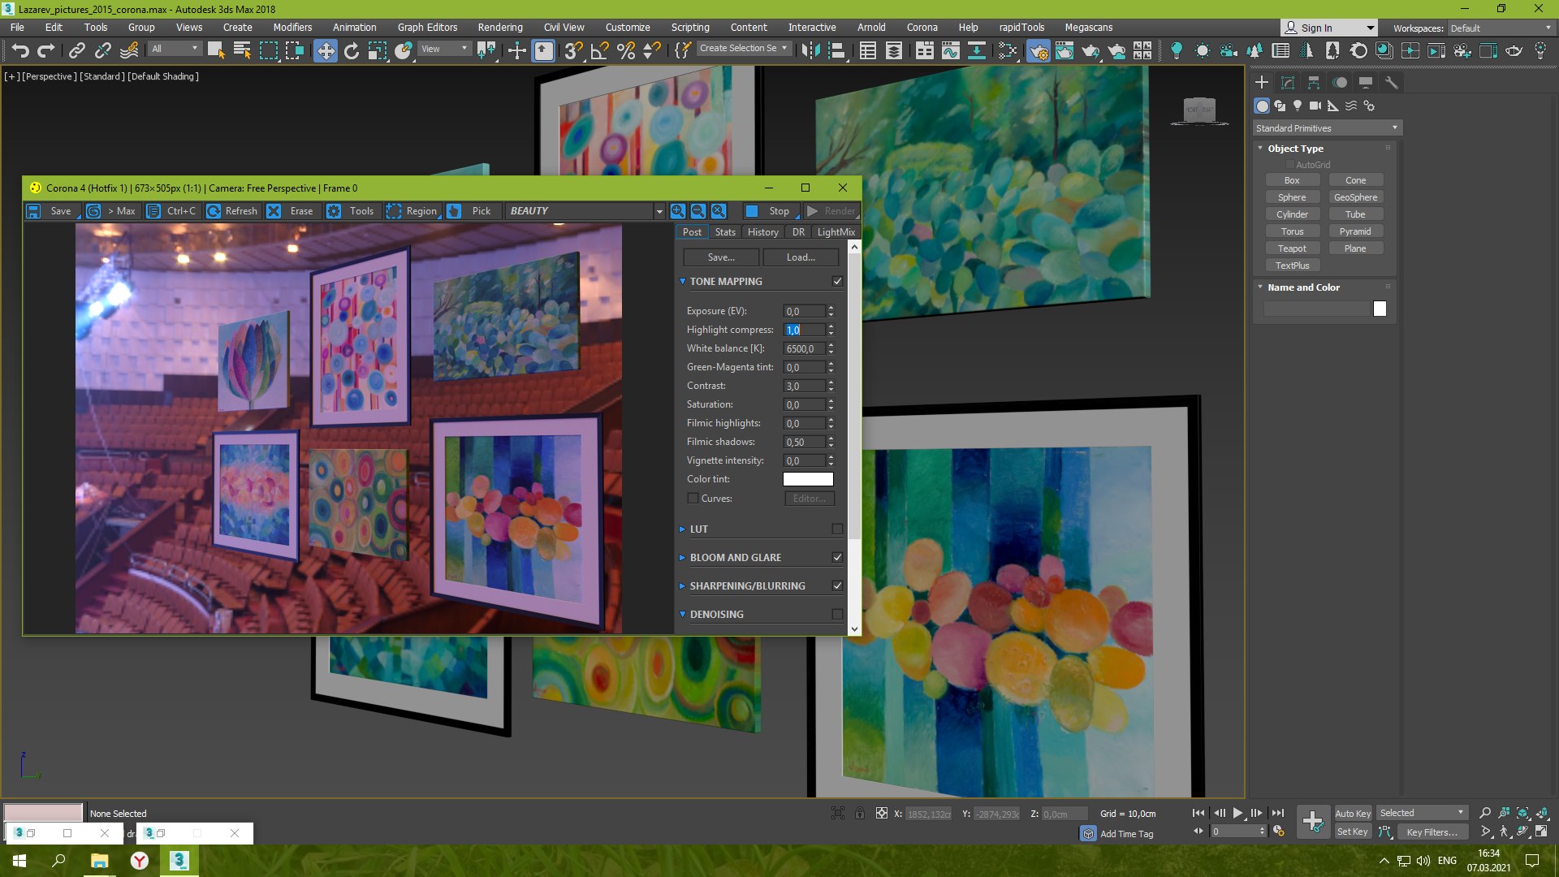Open the Schematic View icon
Screen dimensions: 1559x877
[x=977, y=50]
